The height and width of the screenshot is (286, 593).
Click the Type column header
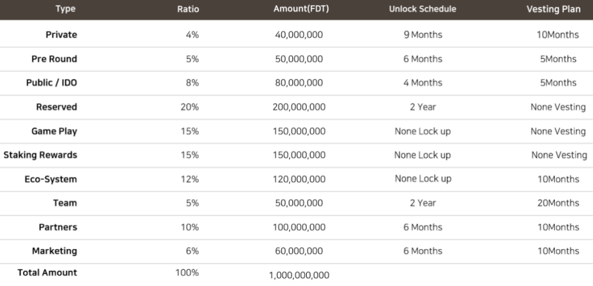click(65, 9)
